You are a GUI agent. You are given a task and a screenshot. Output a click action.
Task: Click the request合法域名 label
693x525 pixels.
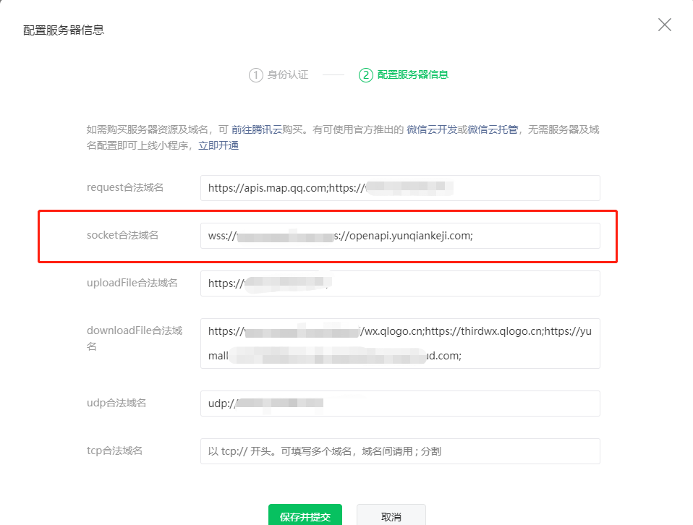tap(125, 187)
